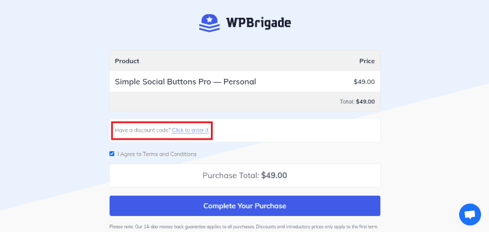The image size is (489, 232).
Task: Click the "Total:" label in the cart footer
Action: point(347,102)
